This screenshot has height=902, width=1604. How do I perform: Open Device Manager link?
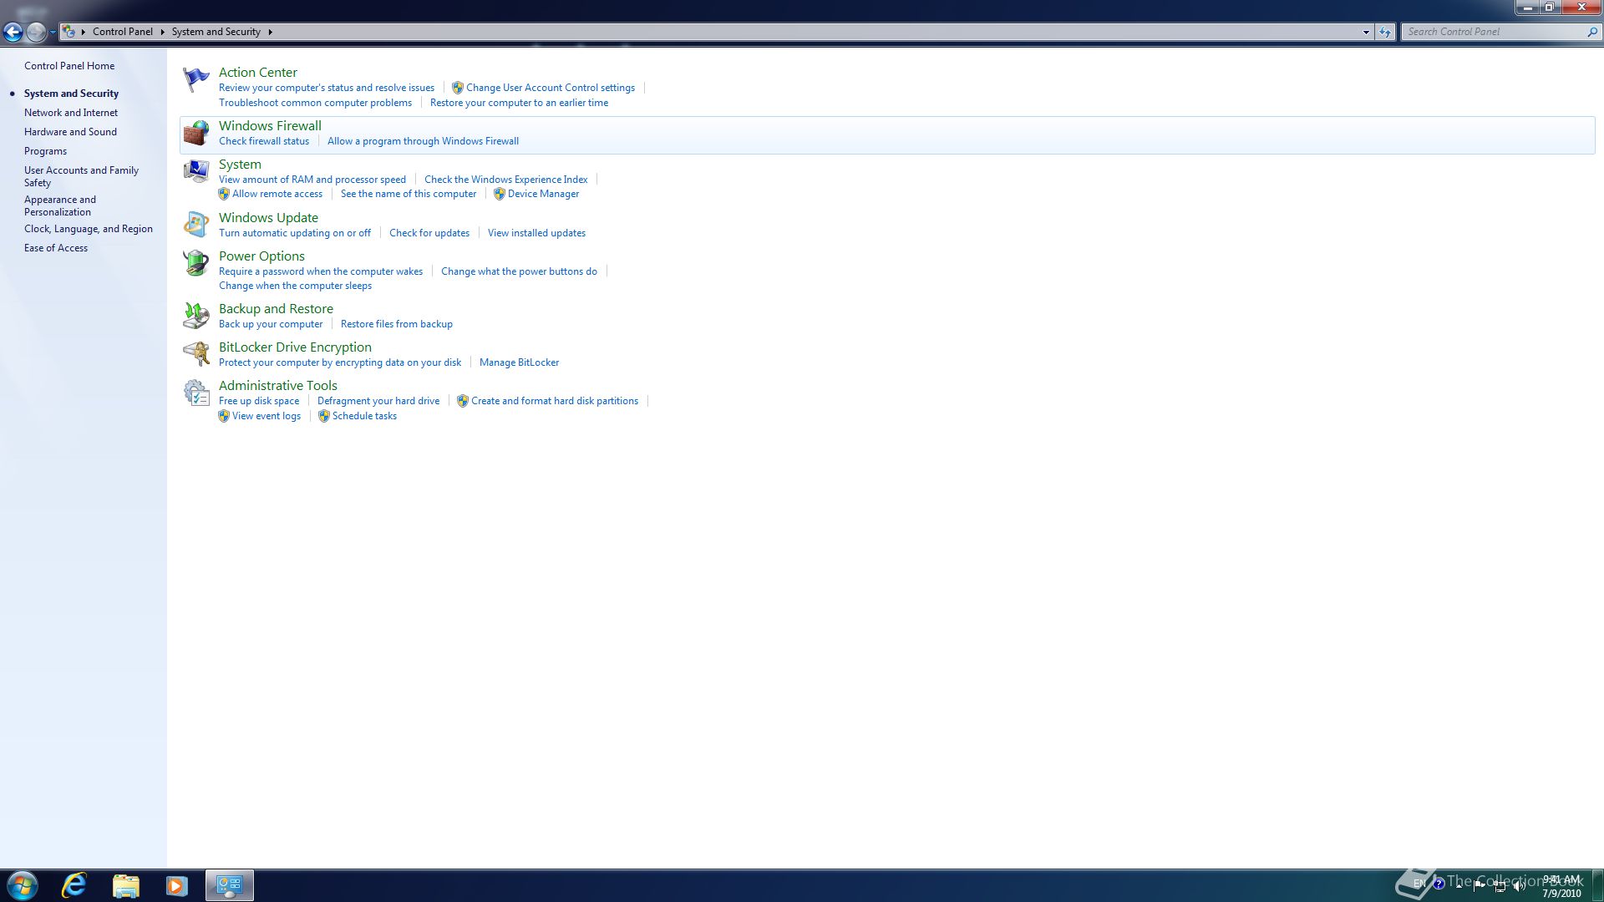pos(543,194)
